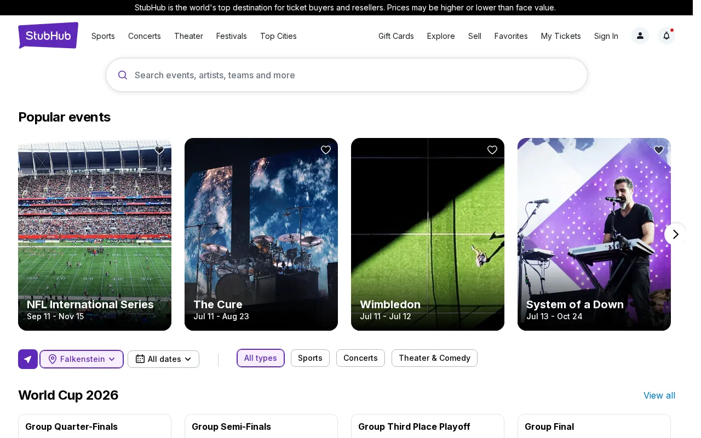Open the Sports menu in the header

click(103, 36)
